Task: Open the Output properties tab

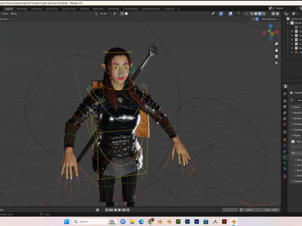Action: [x=284, y=107]
